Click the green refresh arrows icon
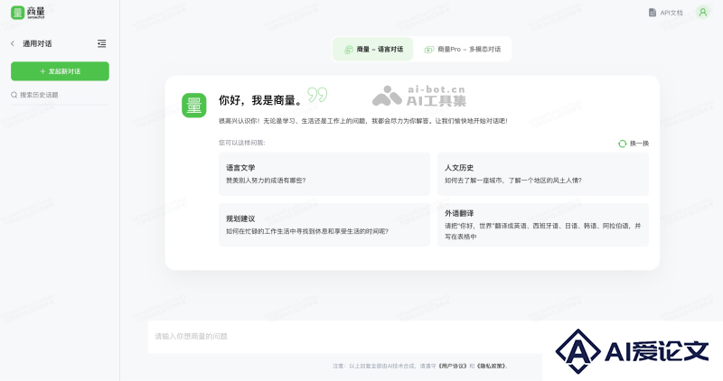The width and height of the screenshot is (723, 381). pos(622,144)
